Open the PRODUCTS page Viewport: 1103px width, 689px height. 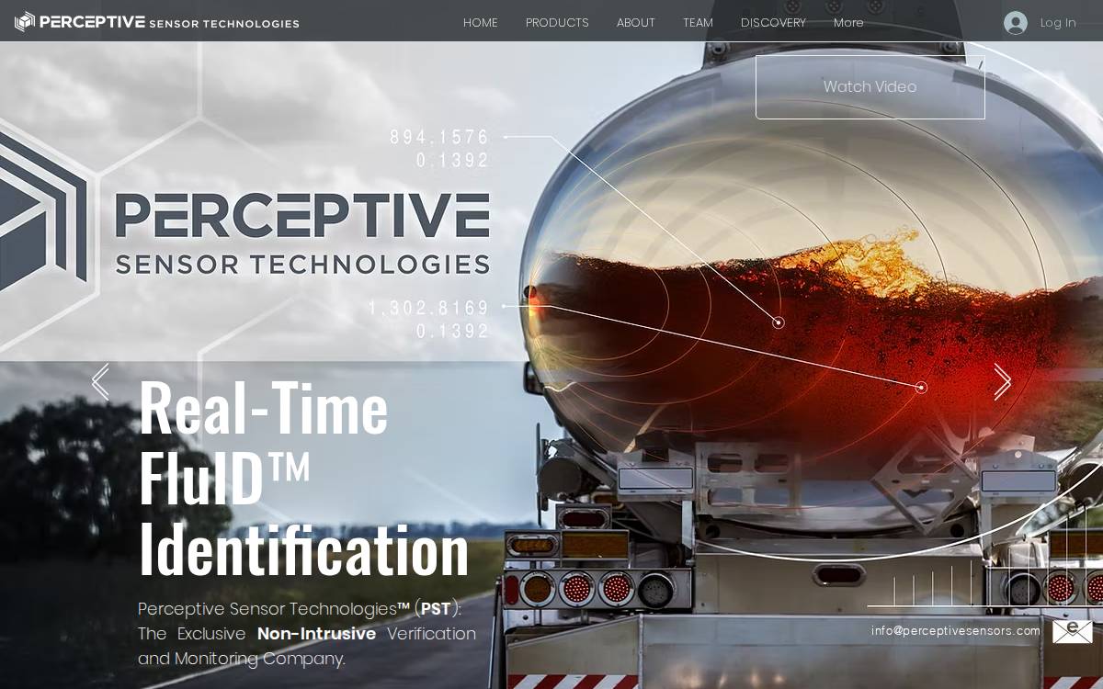click(x=557, y=23)
